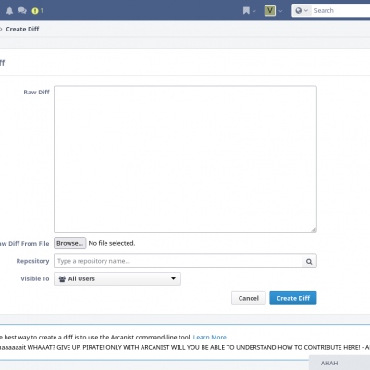Open the notifications bell icon
Screen dimensions: 370x370
pyautogui.click(x=9, y=11)
